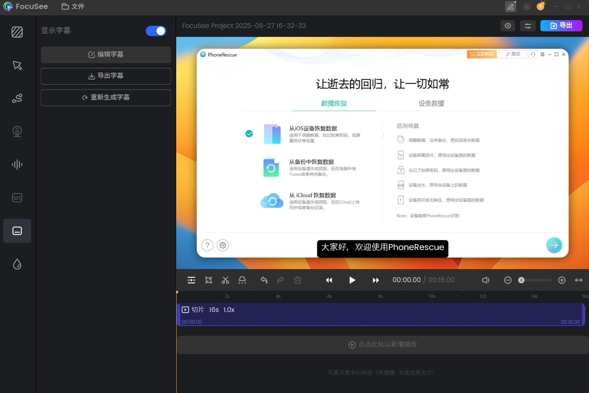Click the speed tool icon beside scissors
Image resolution: width=589 pixels, height=393 pixels.
pyautogui.click(x=242, y=280)
